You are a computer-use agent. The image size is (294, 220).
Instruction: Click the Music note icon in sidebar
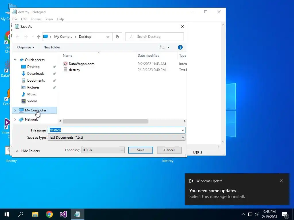click(24, 94)
